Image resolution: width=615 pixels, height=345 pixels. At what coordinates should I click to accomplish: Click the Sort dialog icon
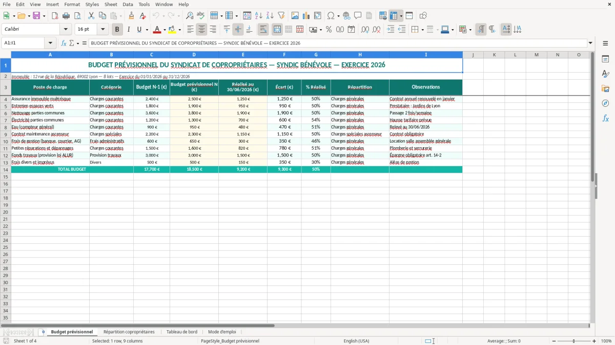point(247,16)
